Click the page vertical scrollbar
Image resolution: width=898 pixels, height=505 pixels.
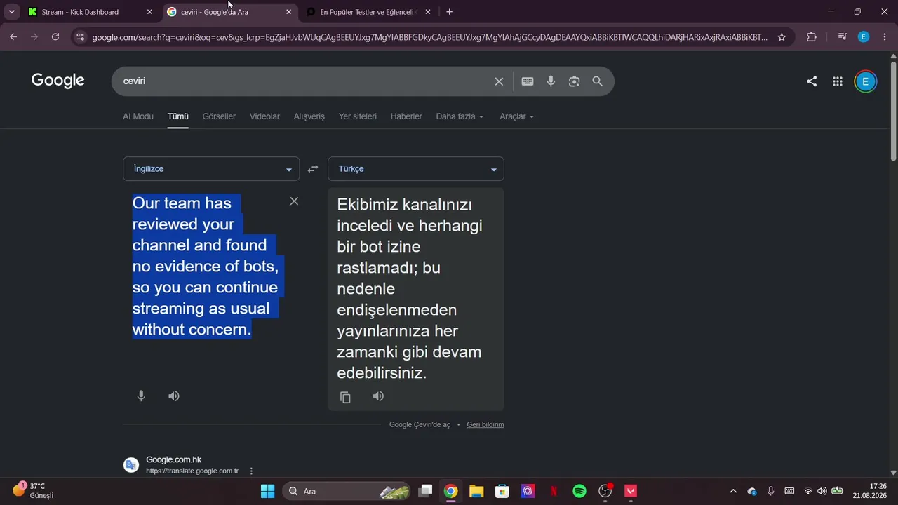pyautogui.click(x=893, y=112)
